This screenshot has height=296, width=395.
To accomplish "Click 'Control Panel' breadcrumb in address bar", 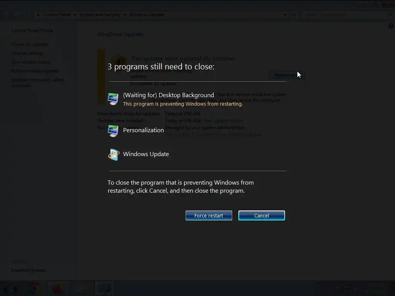I will click(57, 15).
